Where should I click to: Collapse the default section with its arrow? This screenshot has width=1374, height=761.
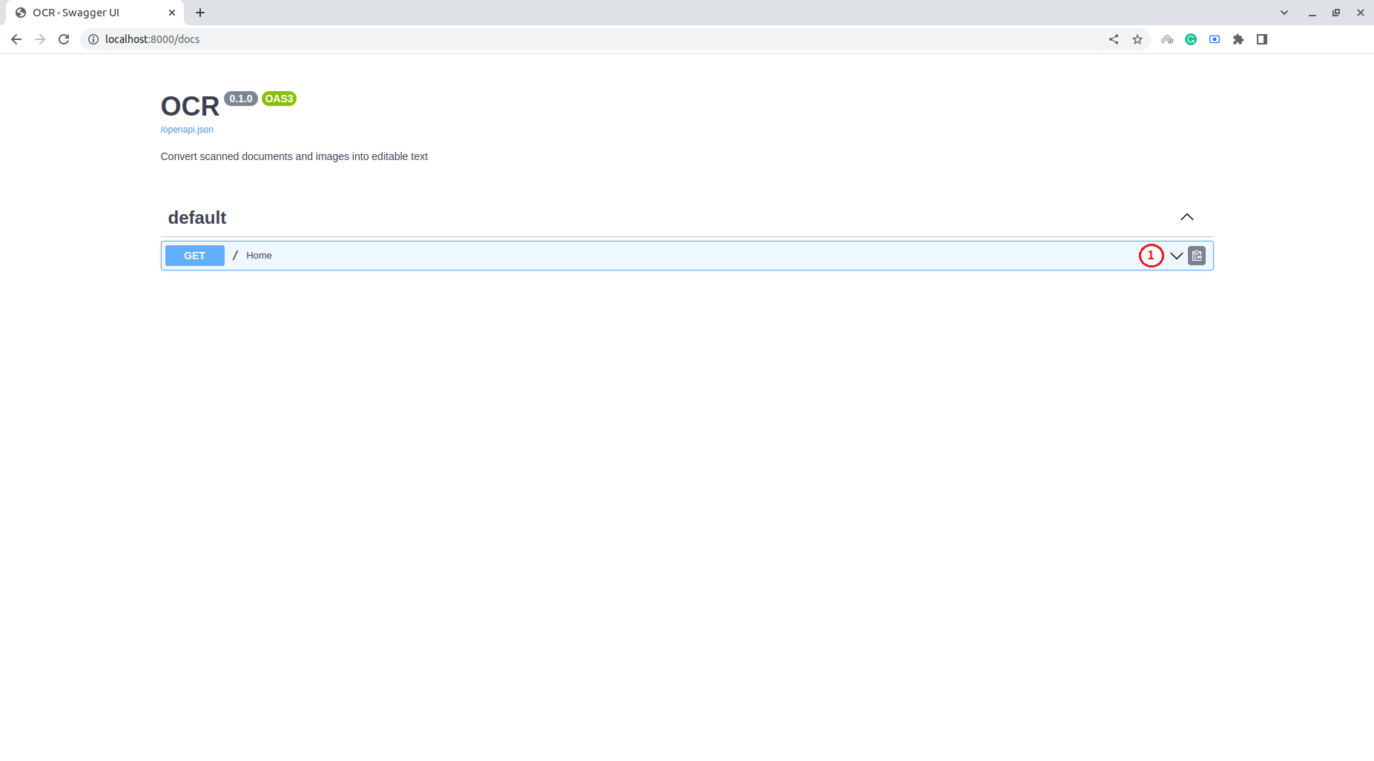pyautogui.click(x=1187, y=217)
